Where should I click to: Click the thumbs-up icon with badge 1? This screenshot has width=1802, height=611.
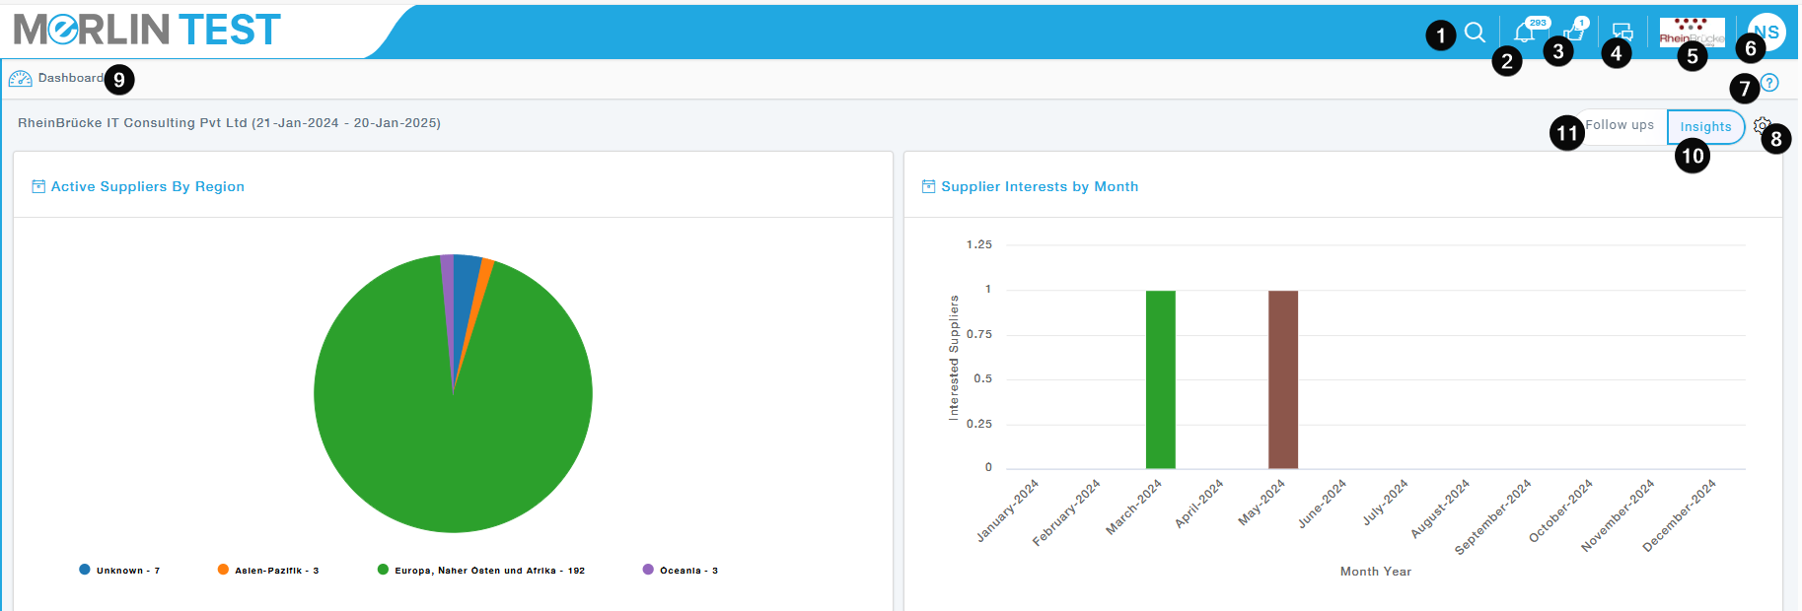click(x=1573, y=33)
